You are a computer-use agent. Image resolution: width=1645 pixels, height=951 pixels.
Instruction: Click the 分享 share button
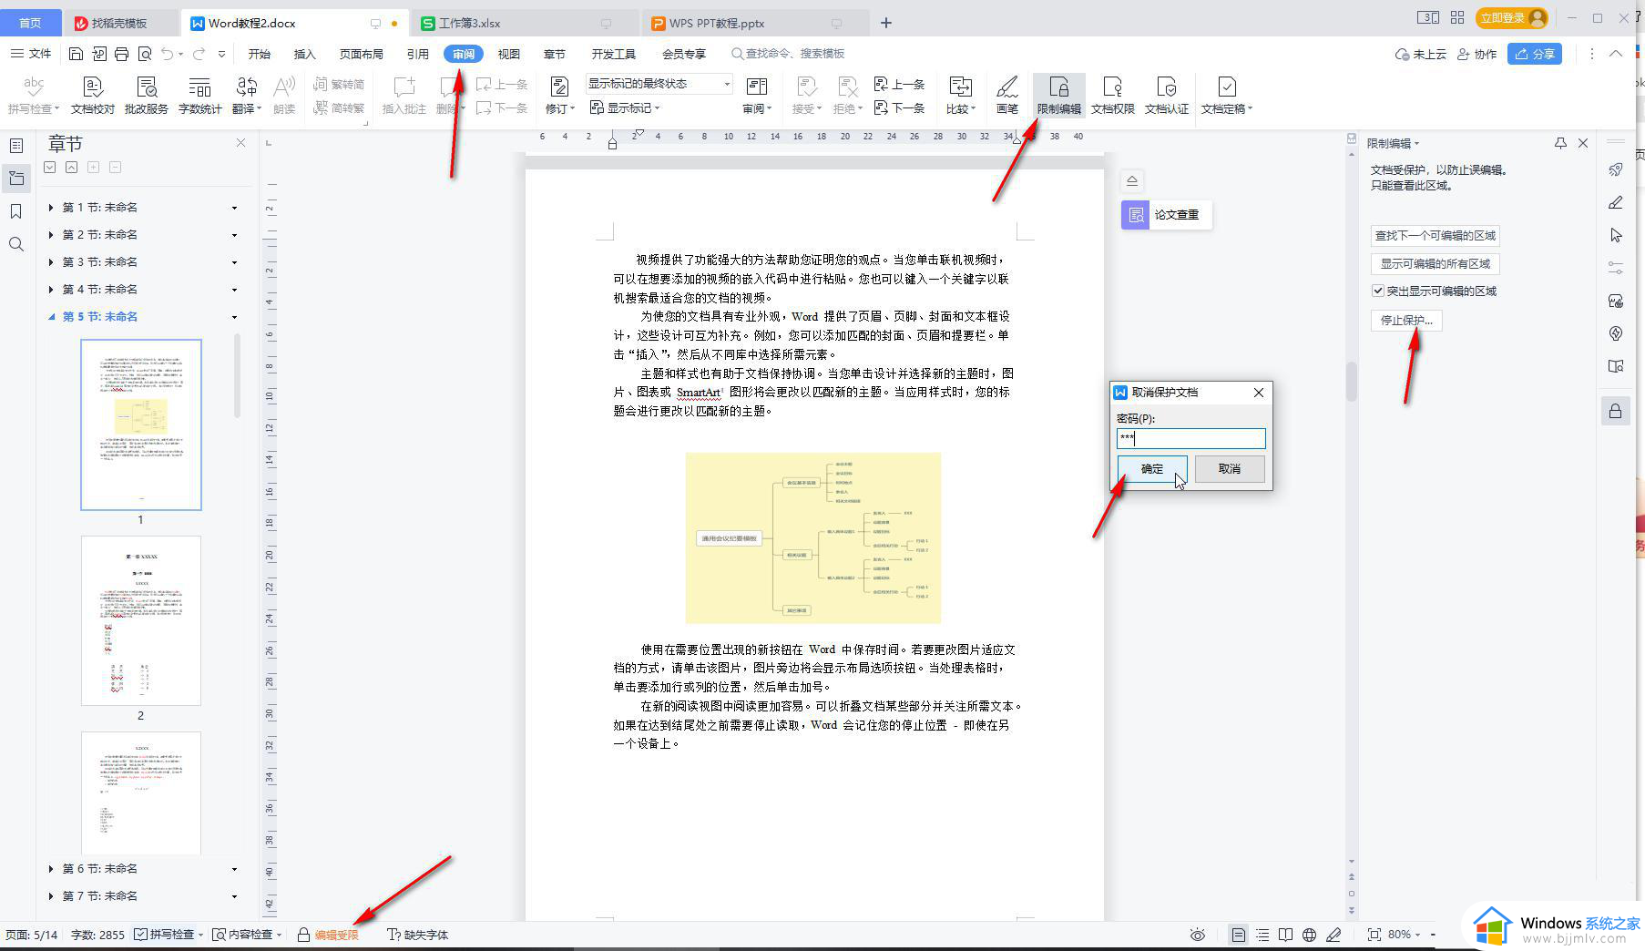[x=1535, y=54]
